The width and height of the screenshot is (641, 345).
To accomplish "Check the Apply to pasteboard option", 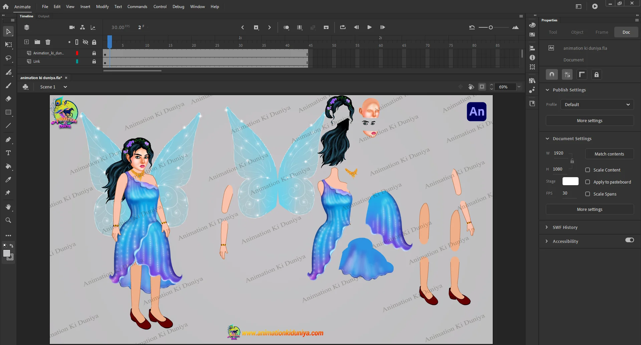I will [588, 182].
